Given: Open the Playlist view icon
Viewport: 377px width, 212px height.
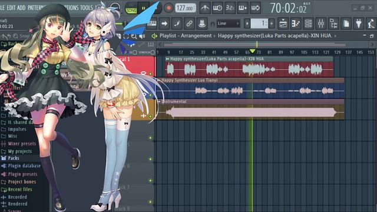Looking at the screenshot, I should [283, 24].
